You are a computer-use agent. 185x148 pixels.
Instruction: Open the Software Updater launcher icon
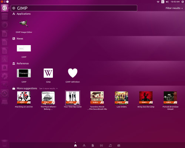4,93
